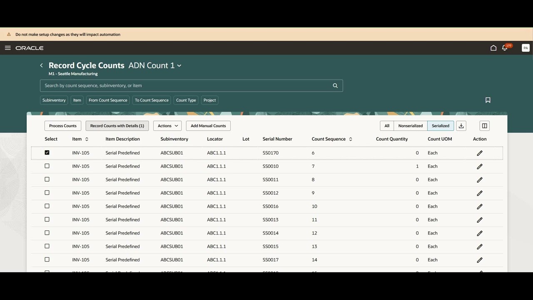The width and height of the screenshot is (533, 300).
Task: Edit row with serial SS0017
Action: point(480,260)
